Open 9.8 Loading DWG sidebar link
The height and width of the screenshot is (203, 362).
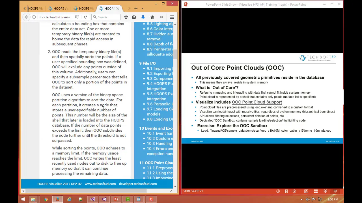(160, 119)
